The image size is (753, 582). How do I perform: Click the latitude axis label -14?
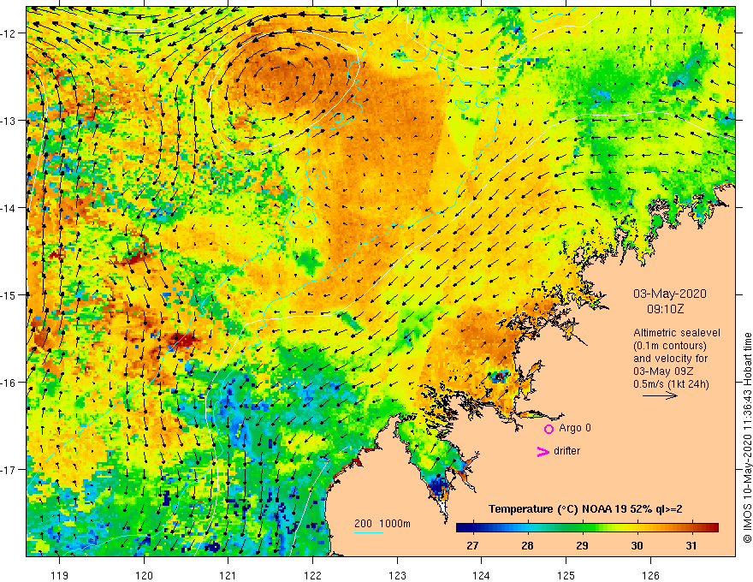[9, 208]
